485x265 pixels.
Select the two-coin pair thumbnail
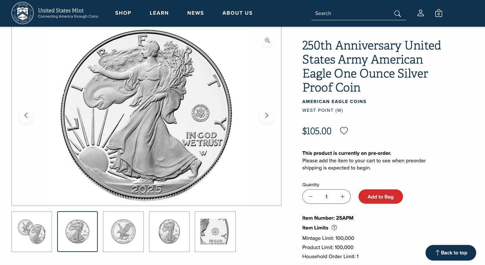coord(32,231)
